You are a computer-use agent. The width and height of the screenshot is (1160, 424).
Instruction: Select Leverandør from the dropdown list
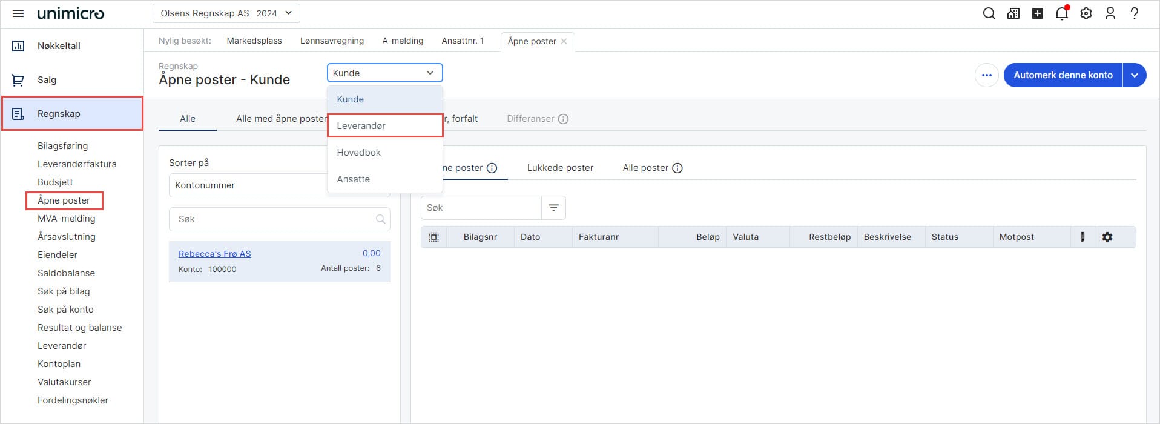pos(361,126)
